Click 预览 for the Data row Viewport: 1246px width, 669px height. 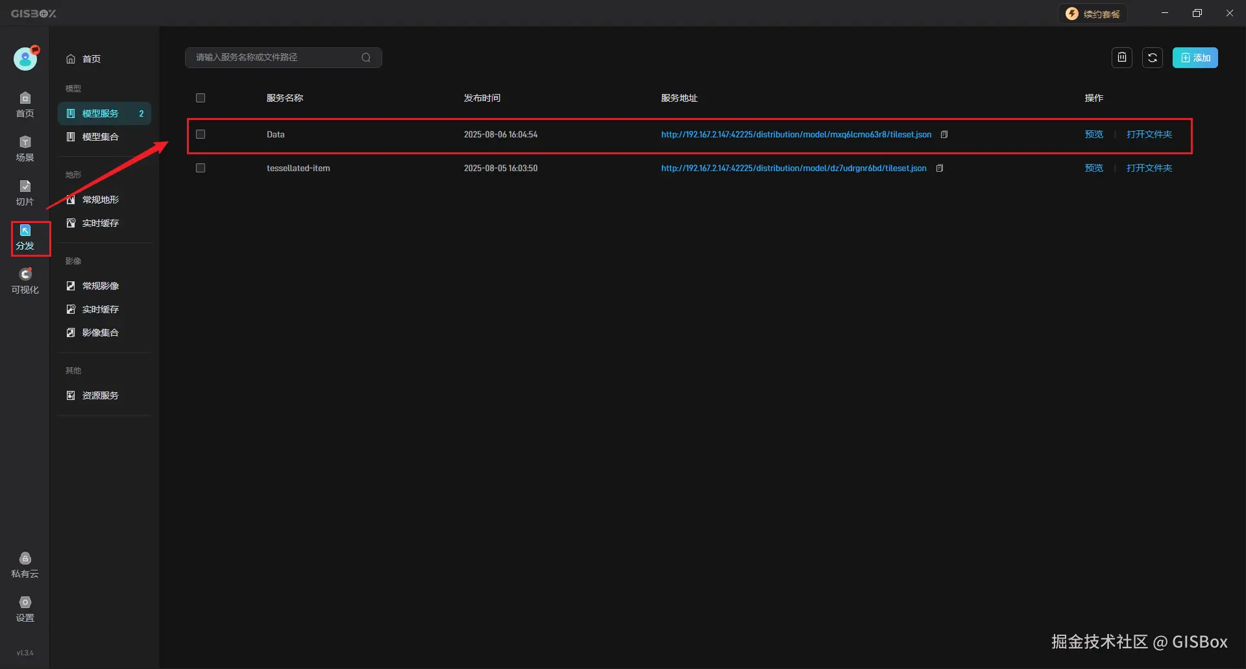coord(1094,135)
